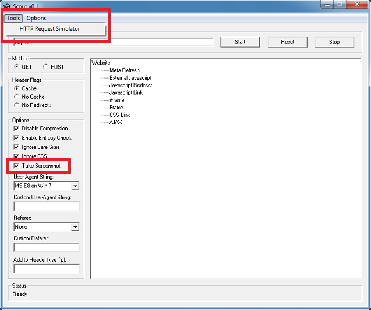Select the GET method radio button

coord(17,67)
